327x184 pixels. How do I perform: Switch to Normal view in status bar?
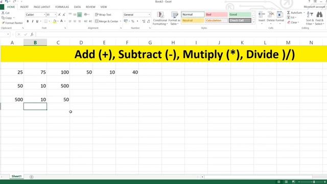(x=279, y=182)
